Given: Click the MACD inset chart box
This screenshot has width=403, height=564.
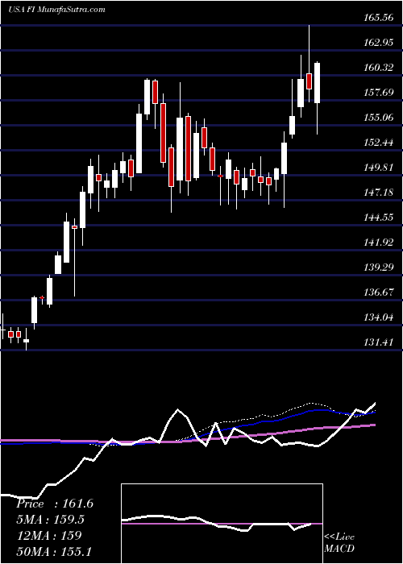Looking at the screenshot, I should point(222,524).
